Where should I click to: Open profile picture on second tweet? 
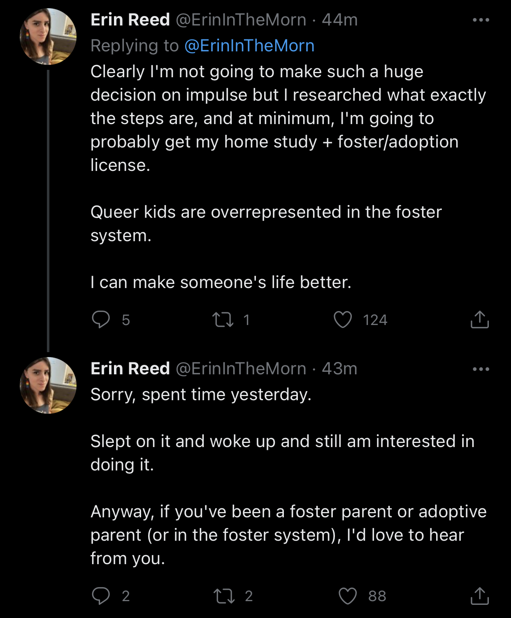point(48,385)
